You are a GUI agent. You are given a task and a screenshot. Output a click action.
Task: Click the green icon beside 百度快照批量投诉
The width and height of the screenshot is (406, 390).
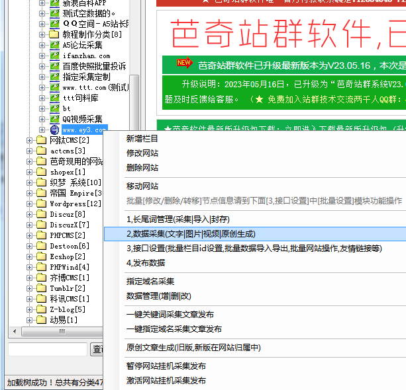(x=54, y=66)
